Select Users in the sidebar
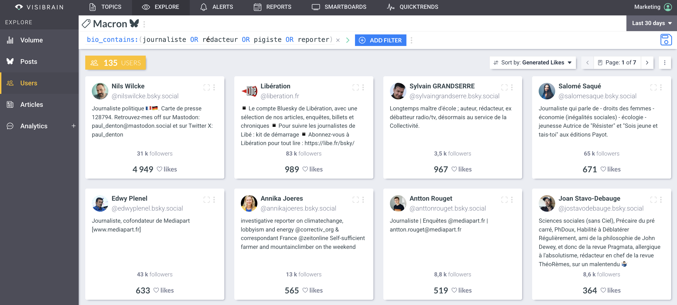This screenshot has height=305, width=677. pyautogui.click(x=39, y=83)
